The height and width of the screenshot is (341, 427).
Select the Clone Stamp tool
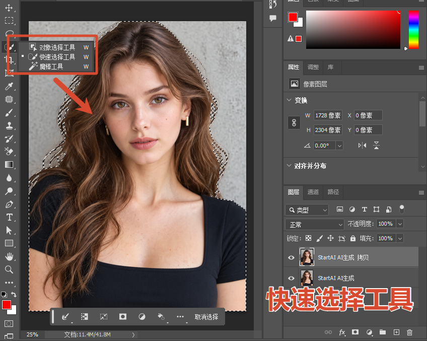[x=9, y=125]
